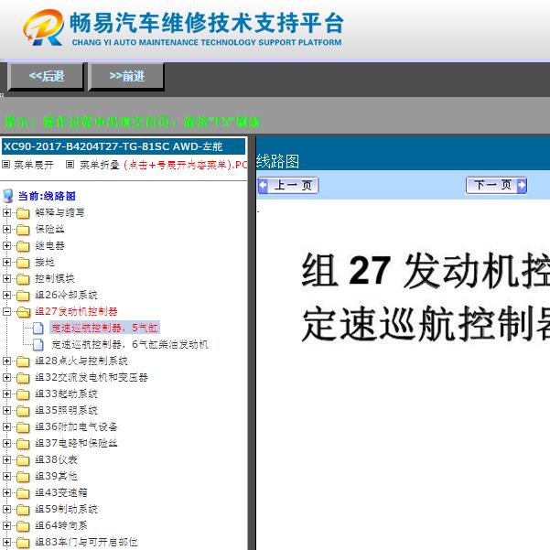Go to next page 下一页
Screen dimensions: 550x550
[x=496, y=185]
